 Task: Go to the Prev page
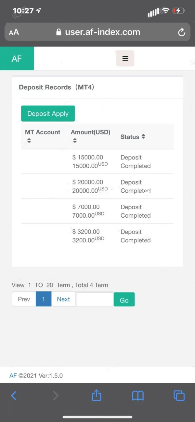point(24,299)
